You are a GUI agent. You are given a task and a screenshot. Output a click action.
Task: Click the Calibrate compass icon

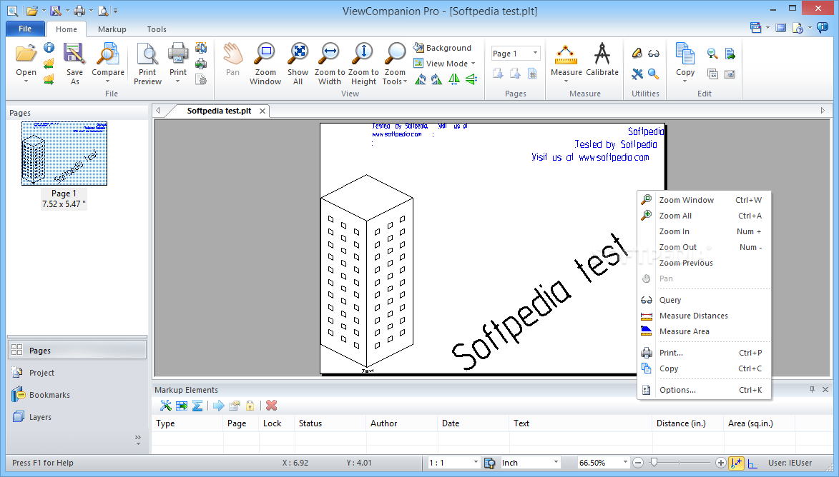(602, 54)
